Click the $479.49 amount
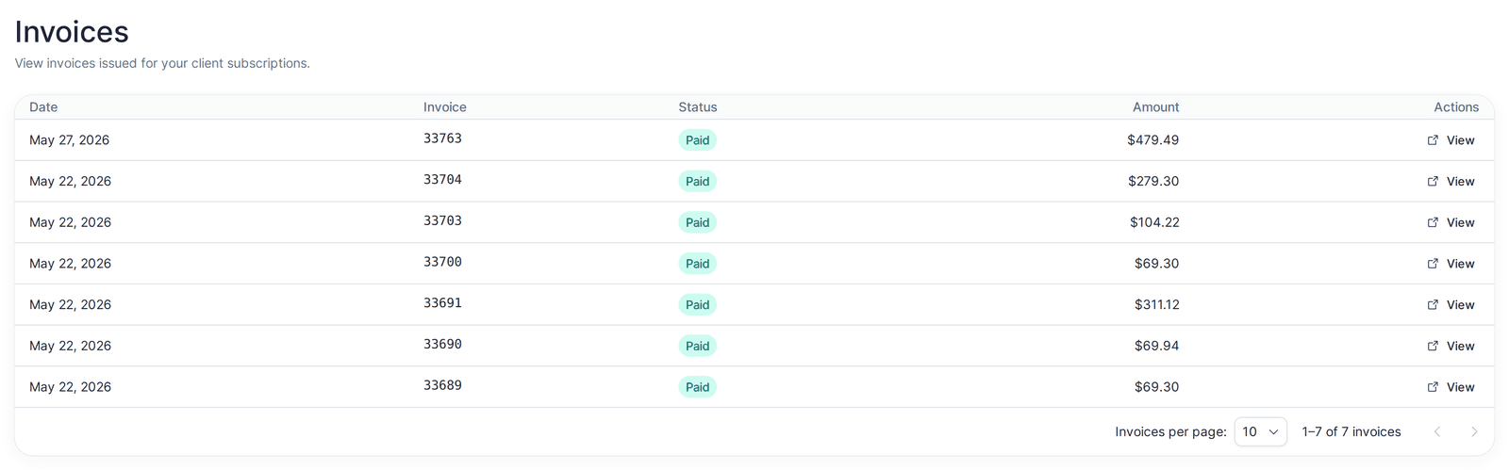1509x470 pixels. pos(1152,140)
